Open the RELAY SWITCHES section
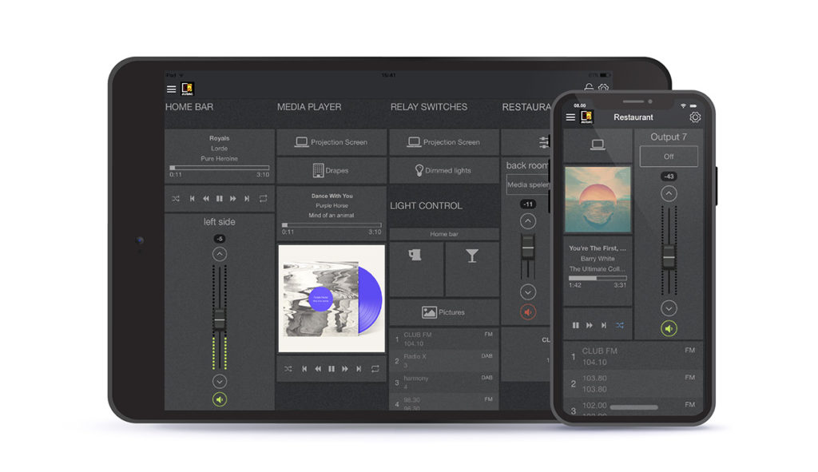This screenshot has height=472, width=818. coord(429,107)
